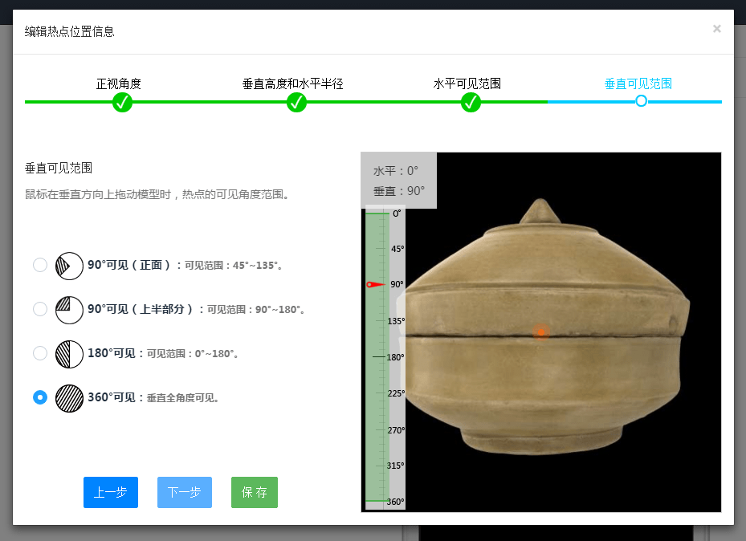Screen dimensions: 746x541
Task: Click the current step circle for 垂直可见范围
Action: (641, 101)
